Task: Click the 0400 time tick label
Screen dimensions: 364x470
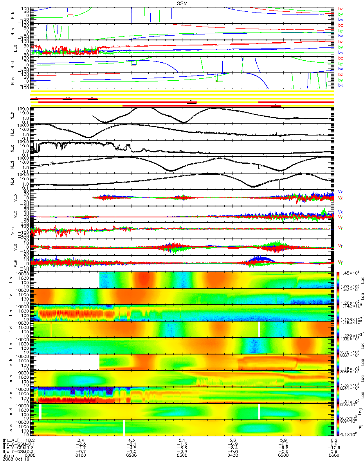Action: (232, 455)
